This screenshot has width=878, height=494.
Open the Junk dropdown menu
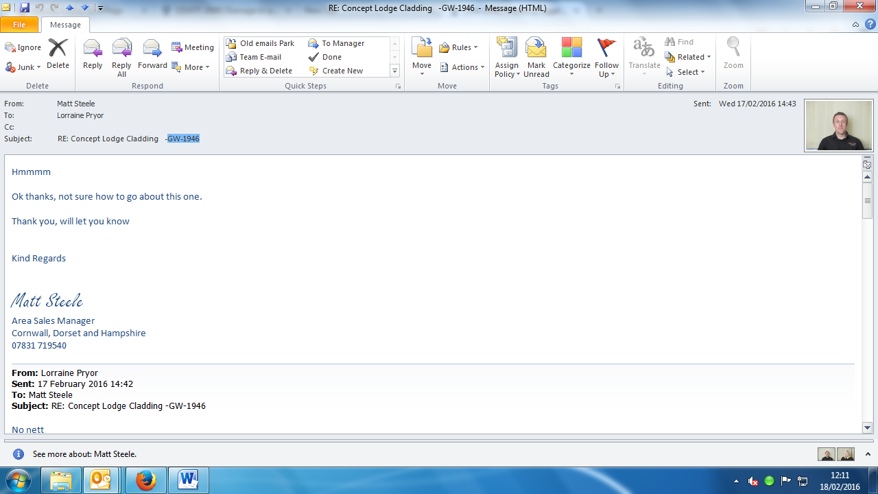(23, 67)
